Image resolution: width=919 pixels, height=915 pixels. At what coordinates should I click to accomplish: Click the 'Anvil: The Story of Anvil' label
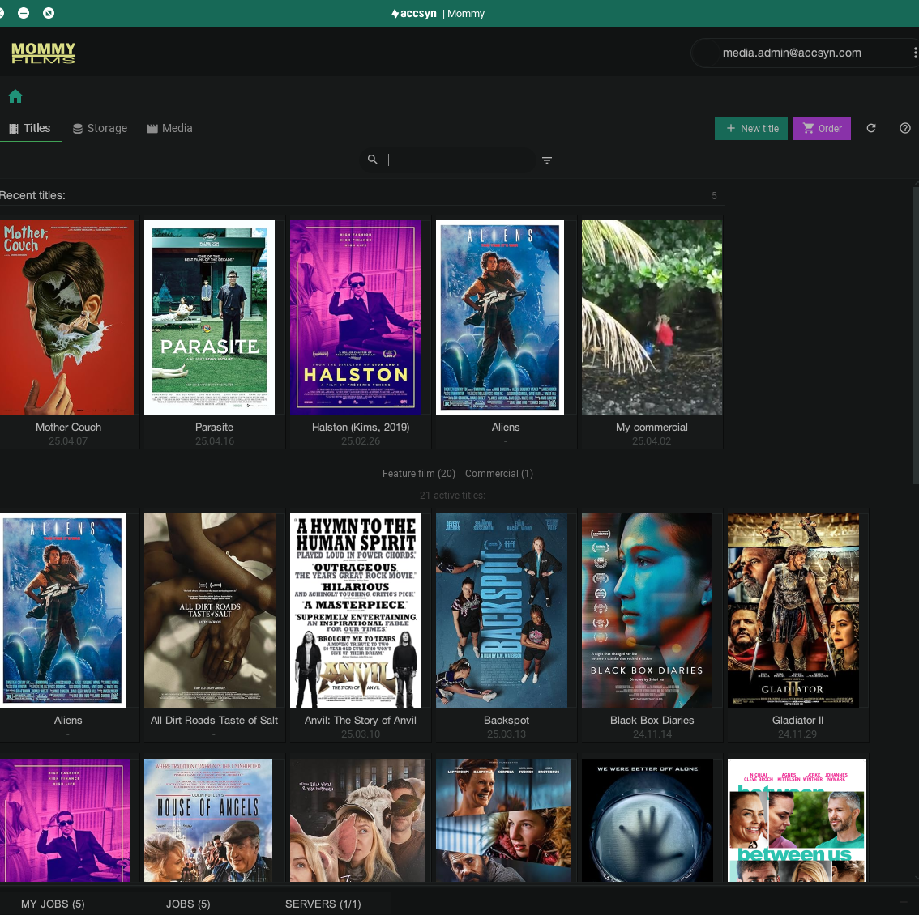(x=361, y=720)
